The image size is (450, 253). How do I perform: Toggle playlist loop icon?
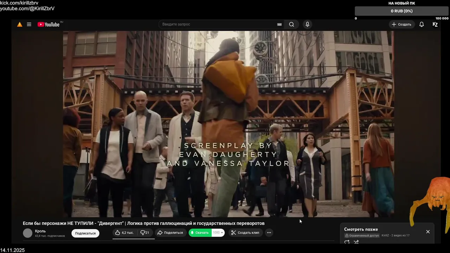(x=347, y=242)
